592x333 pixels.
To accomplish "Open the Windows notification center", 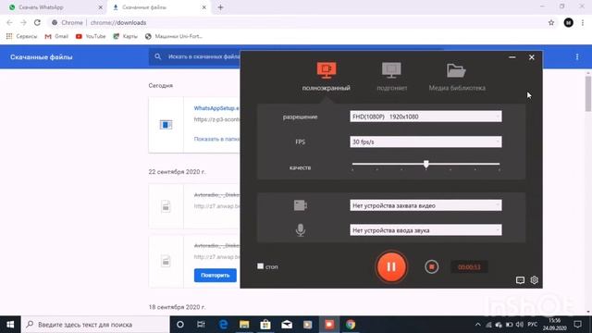I will pyautogui.click(x=577, y=325).
